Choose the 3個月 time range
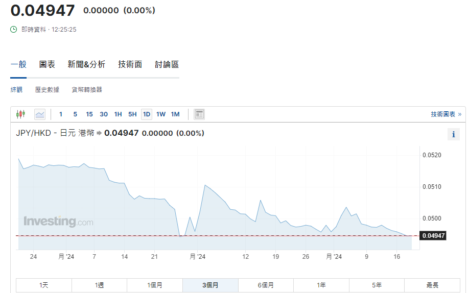The height and width of the screenshot is (293, 468). tap(210, 285)
